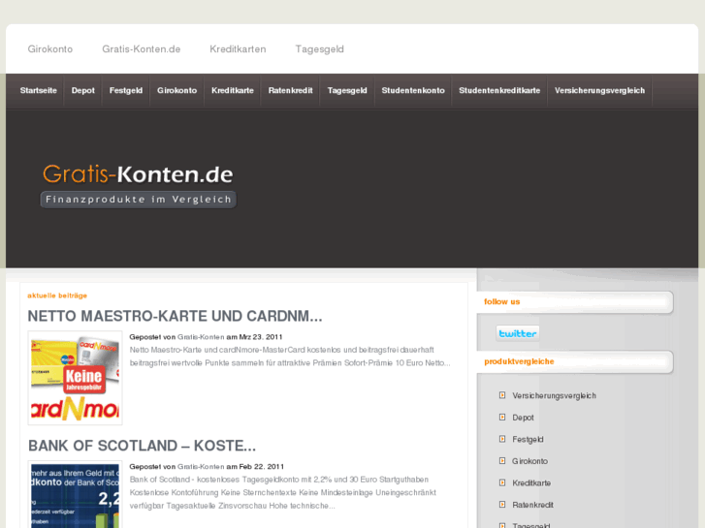The width and height of the screenshot is (705, 528).
Task: Click arrow bullet icon beside Festgeld
Action: (502, 439)
